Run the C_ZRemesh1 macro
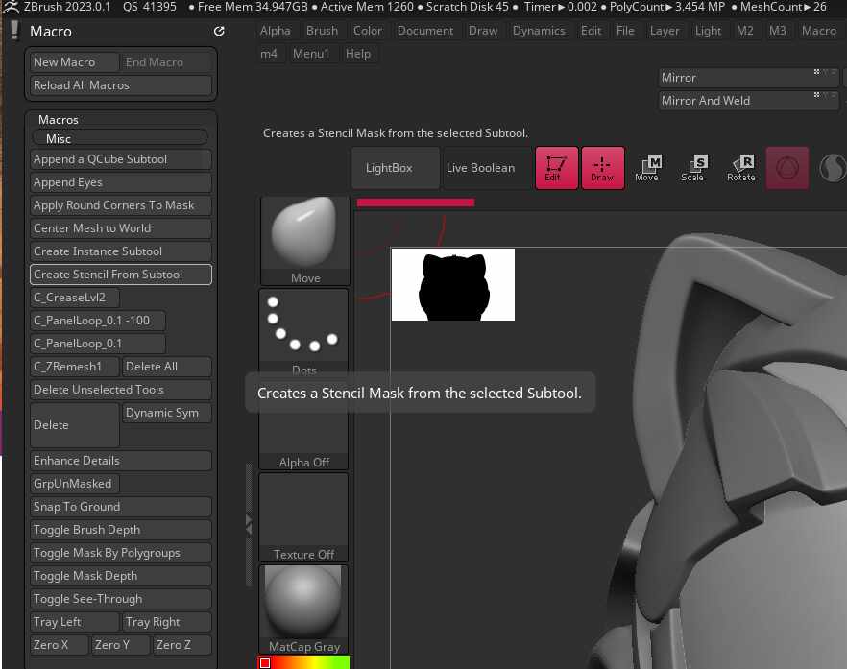Screen dimensions: 847x669 (x=75, y=367)
